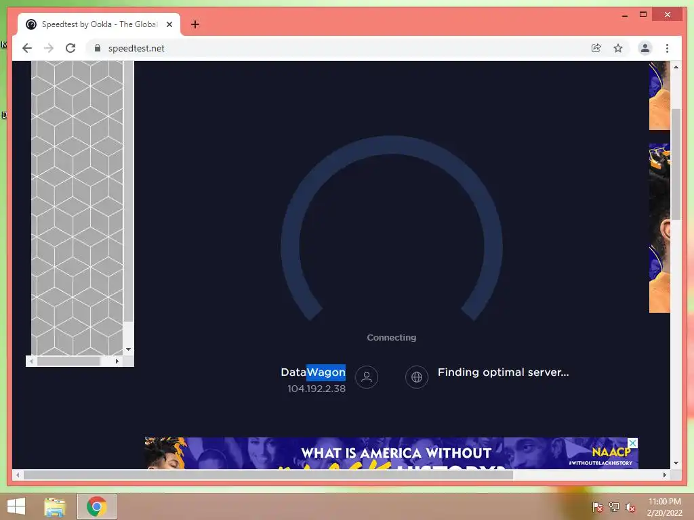
Task: Click the globe server selection icon
Action: [417, 377]
